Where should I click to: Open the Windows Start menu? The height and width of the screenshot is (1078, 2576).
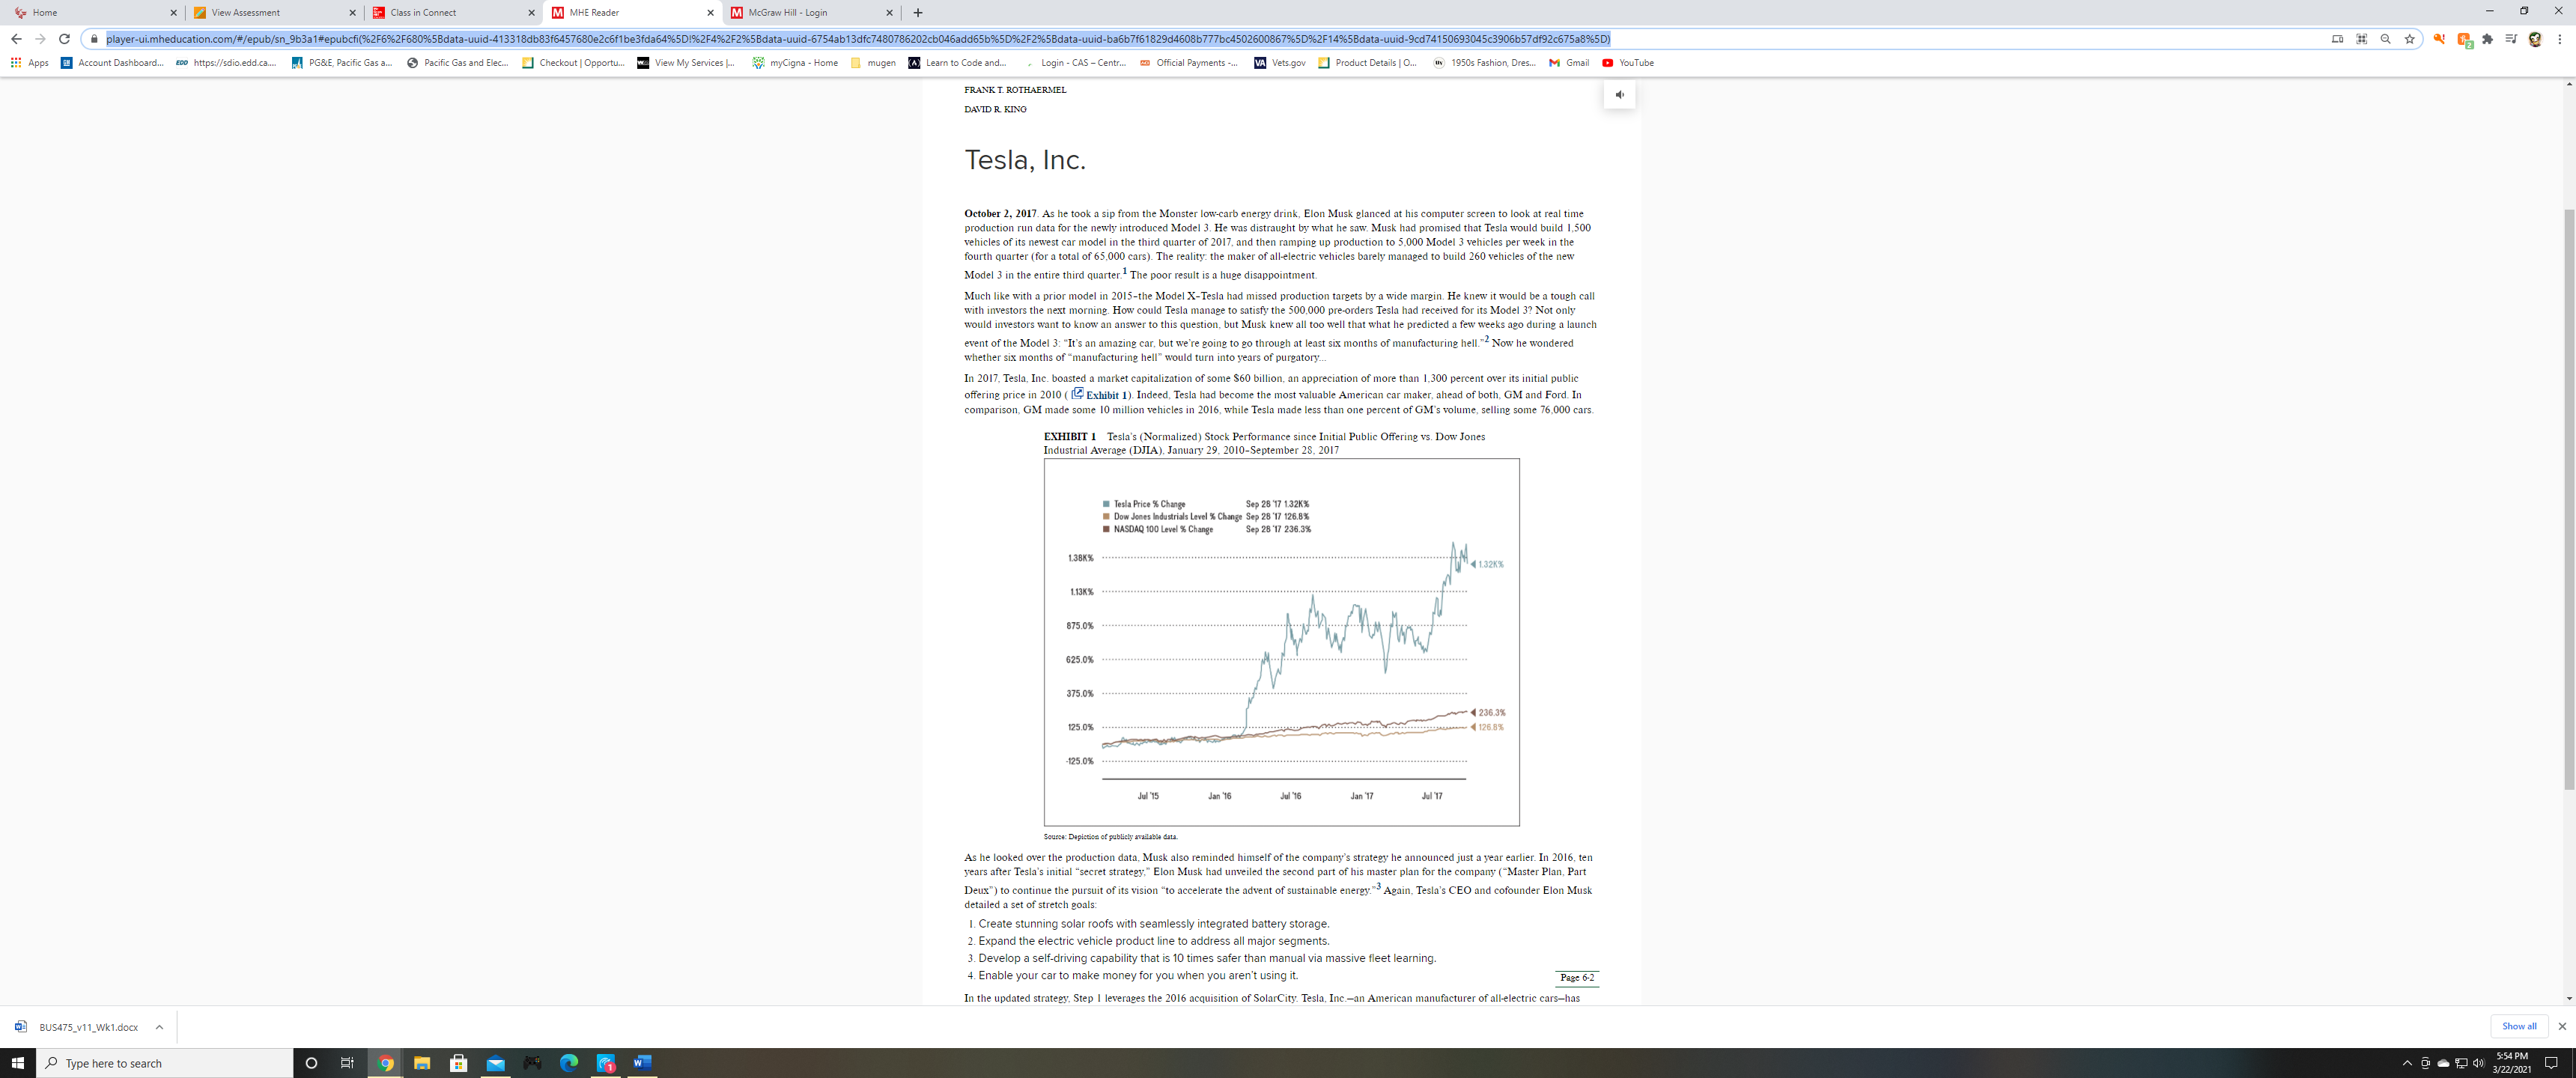(18, 1063)
